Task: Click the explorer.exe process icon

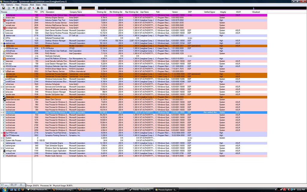Action: tap(4, 43)
